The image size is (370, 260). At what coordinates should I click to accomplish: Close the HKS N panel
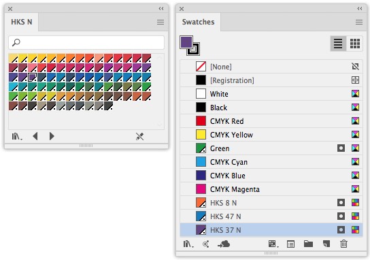(x=10, y=9)
